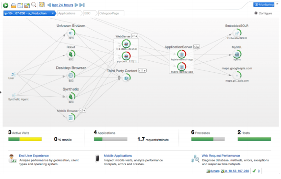
Task: Click the '0' incidents link at bottom right
Action: click(258, 171)
